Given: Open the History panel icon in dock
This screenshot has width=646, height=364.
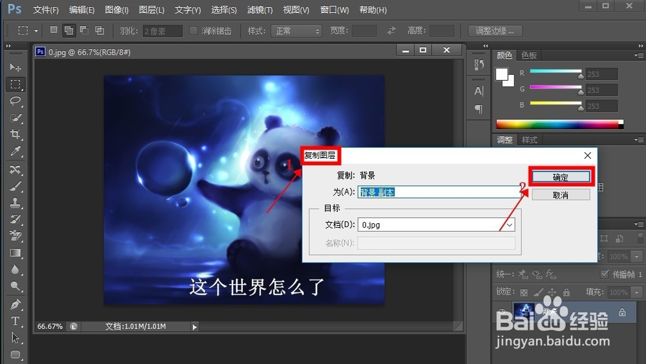Looking at the screenshot, I should (x=478, y=65).
